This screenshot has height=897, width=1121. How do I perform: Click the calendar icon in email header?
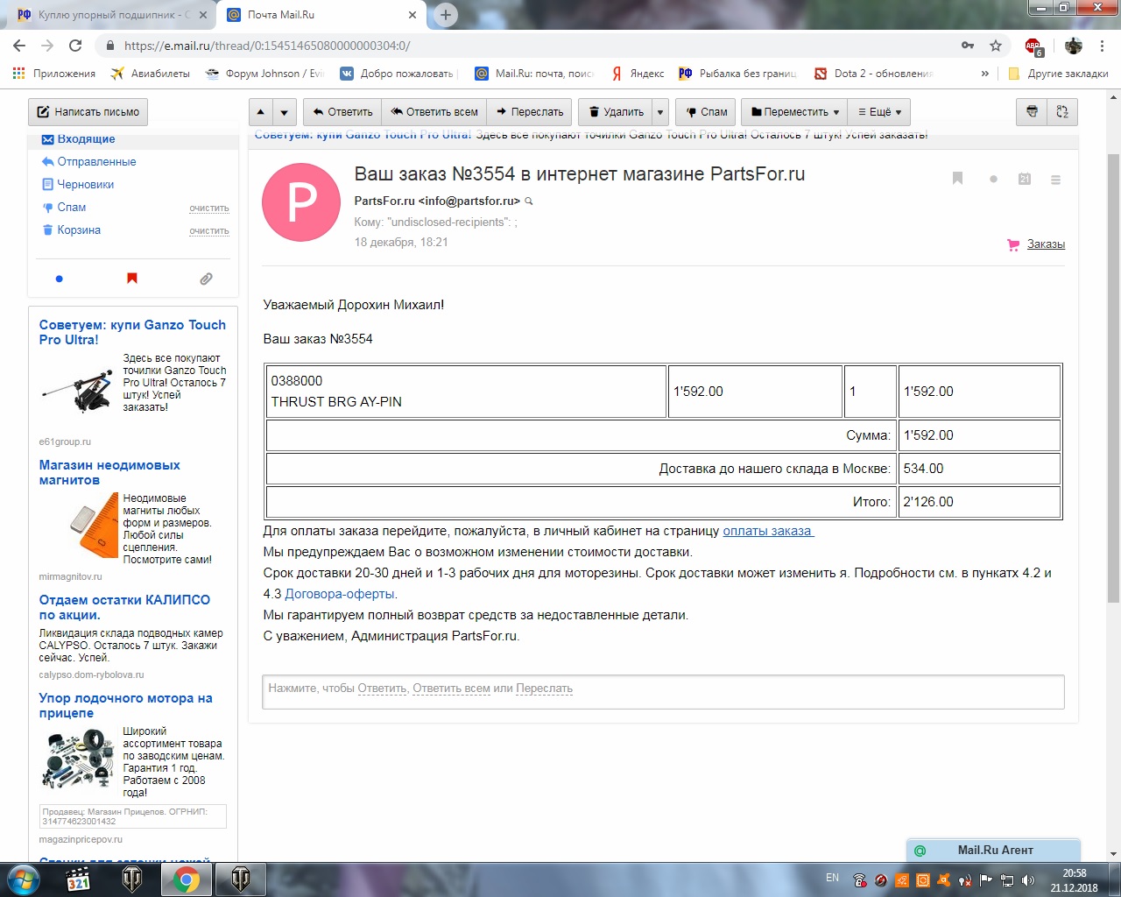point(1025,179)
